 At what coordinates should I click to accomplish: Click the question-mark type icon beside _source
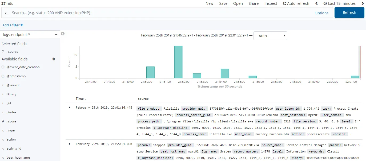pos(3,52)
